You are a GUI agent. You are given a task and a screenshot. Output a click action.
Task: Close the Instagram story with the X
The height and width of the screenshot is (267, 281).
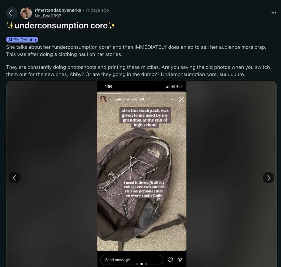(x=182, y=100)
